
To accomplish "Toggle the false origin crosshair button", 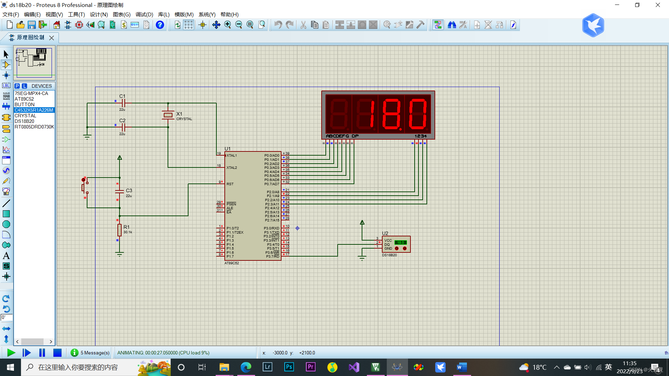I will (202, 25).
